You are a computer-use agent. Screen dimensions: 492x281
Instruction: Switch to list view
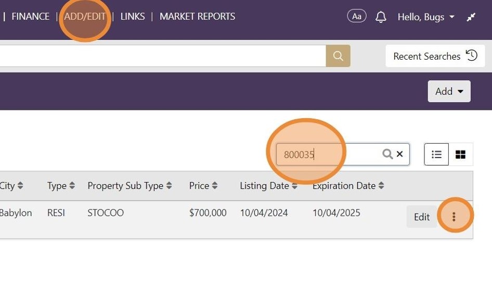point(436,154)
